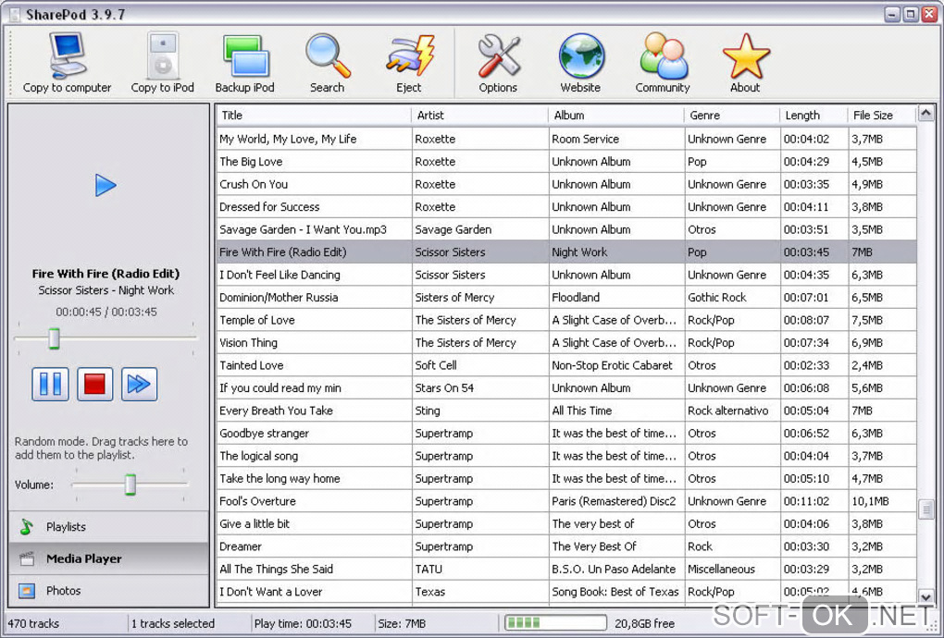The width and height of the screenshot is (944, 638).
Task: Open the Photos panel
Action: click(108, 591)
